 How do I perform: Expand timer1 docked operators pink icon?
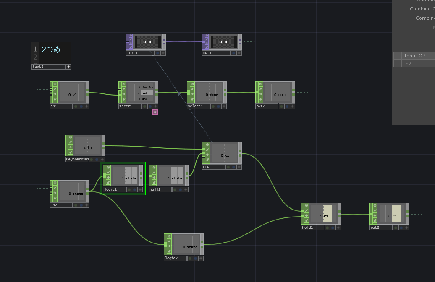point(155,112)
